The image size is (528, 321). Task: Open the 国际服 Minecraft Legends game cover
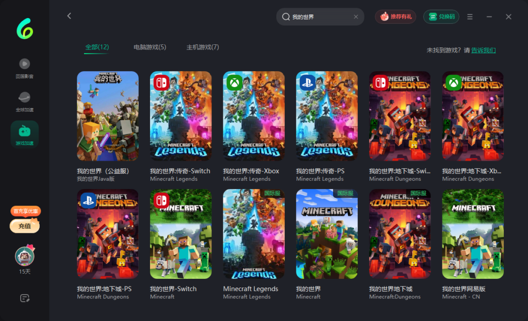pos(254,234)
